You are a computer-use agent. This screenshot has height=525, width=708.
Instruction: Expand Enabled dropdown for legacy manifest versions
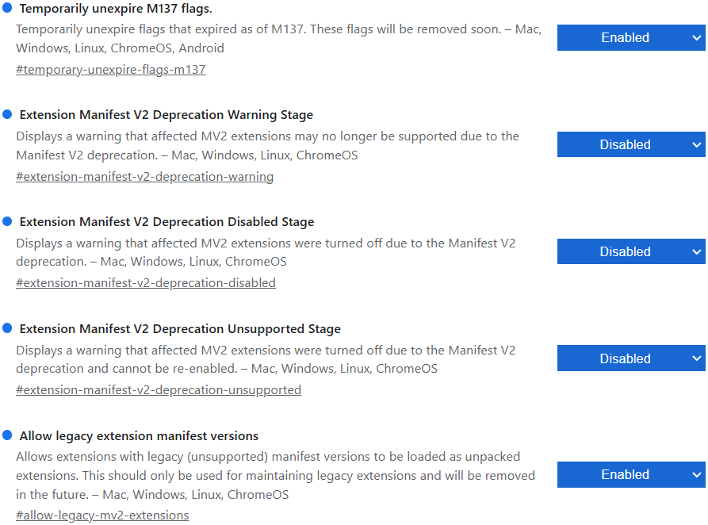coord(631,474)
